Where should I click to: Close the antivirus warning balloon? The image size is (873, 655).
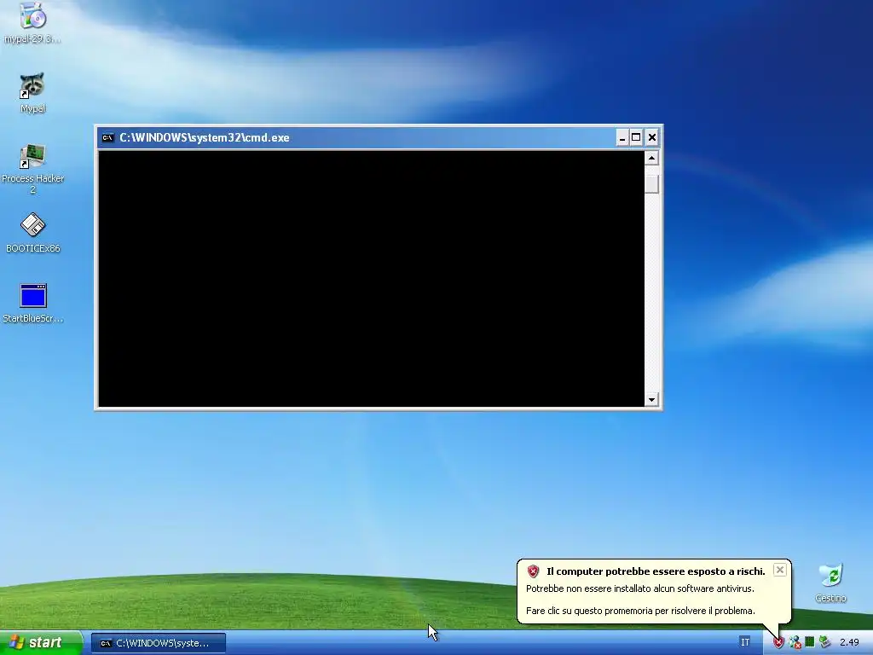(x=780, y=569)
